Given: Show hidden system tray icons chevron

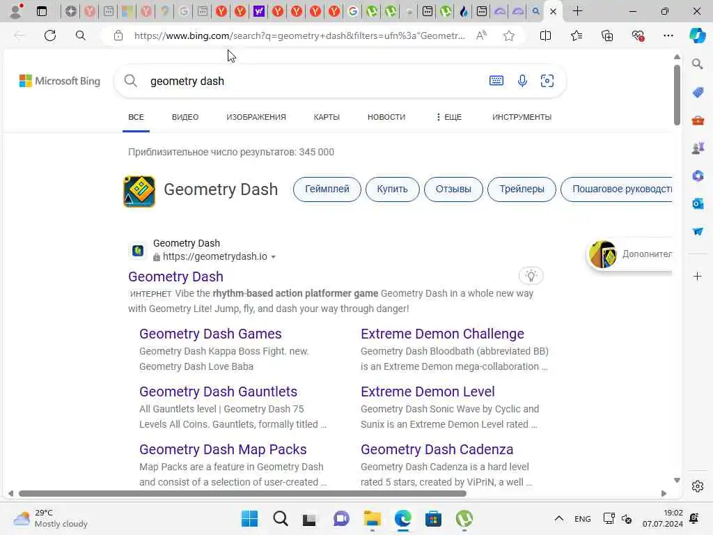Looking at the screenshot, I should tap(559, 518).
